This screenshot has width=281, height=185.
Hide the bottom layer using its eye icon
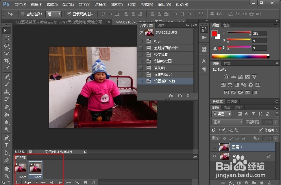point(214,156)
